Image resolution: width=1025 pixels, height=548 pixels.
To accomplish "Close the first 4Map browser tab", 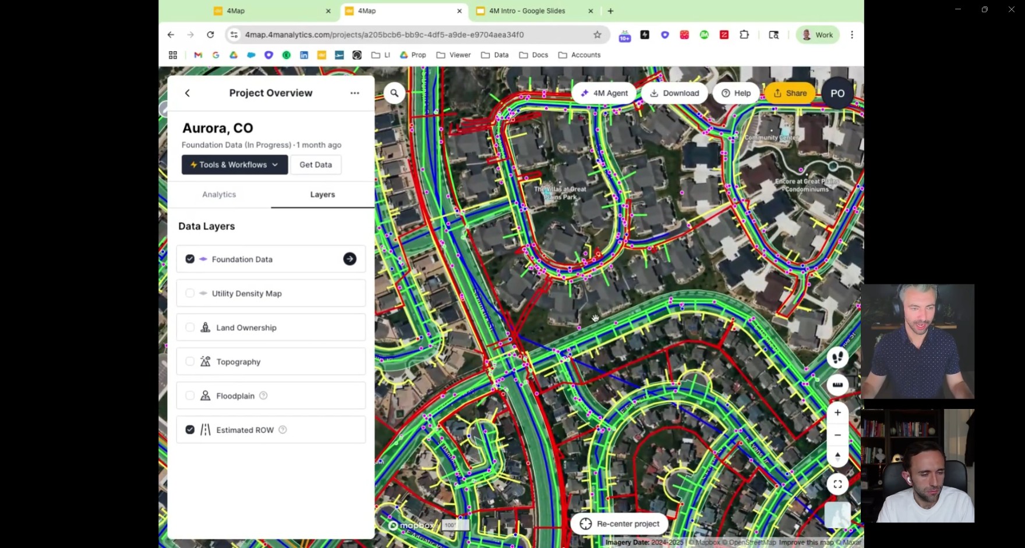I will pos(328,11).
